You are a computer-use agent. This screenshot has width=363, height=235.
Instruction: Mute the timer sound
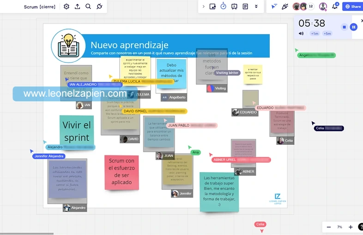tap(301, 33)
